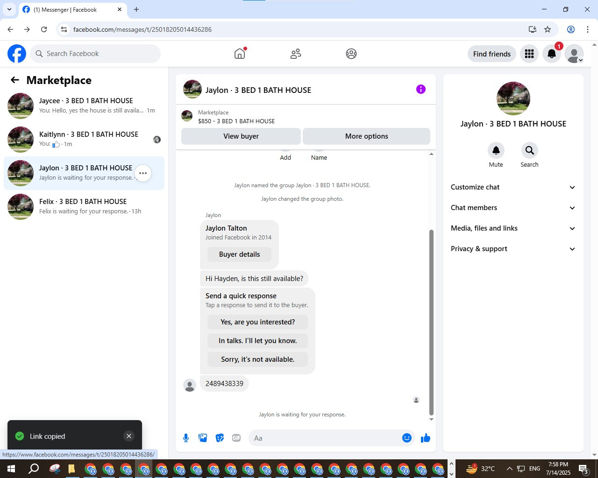Open the Friends icon in top navigation
This screenshot has width=598, height=478.
(x=296, y=54)
